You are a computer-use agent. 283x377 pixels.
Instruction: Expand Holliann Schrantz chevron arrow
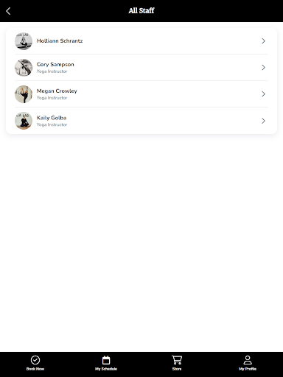point(263,41)
